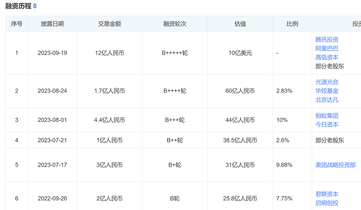361x210 pixels.
Task: Open the 光速光合 investor link
Action: click(x=327, y=82)
